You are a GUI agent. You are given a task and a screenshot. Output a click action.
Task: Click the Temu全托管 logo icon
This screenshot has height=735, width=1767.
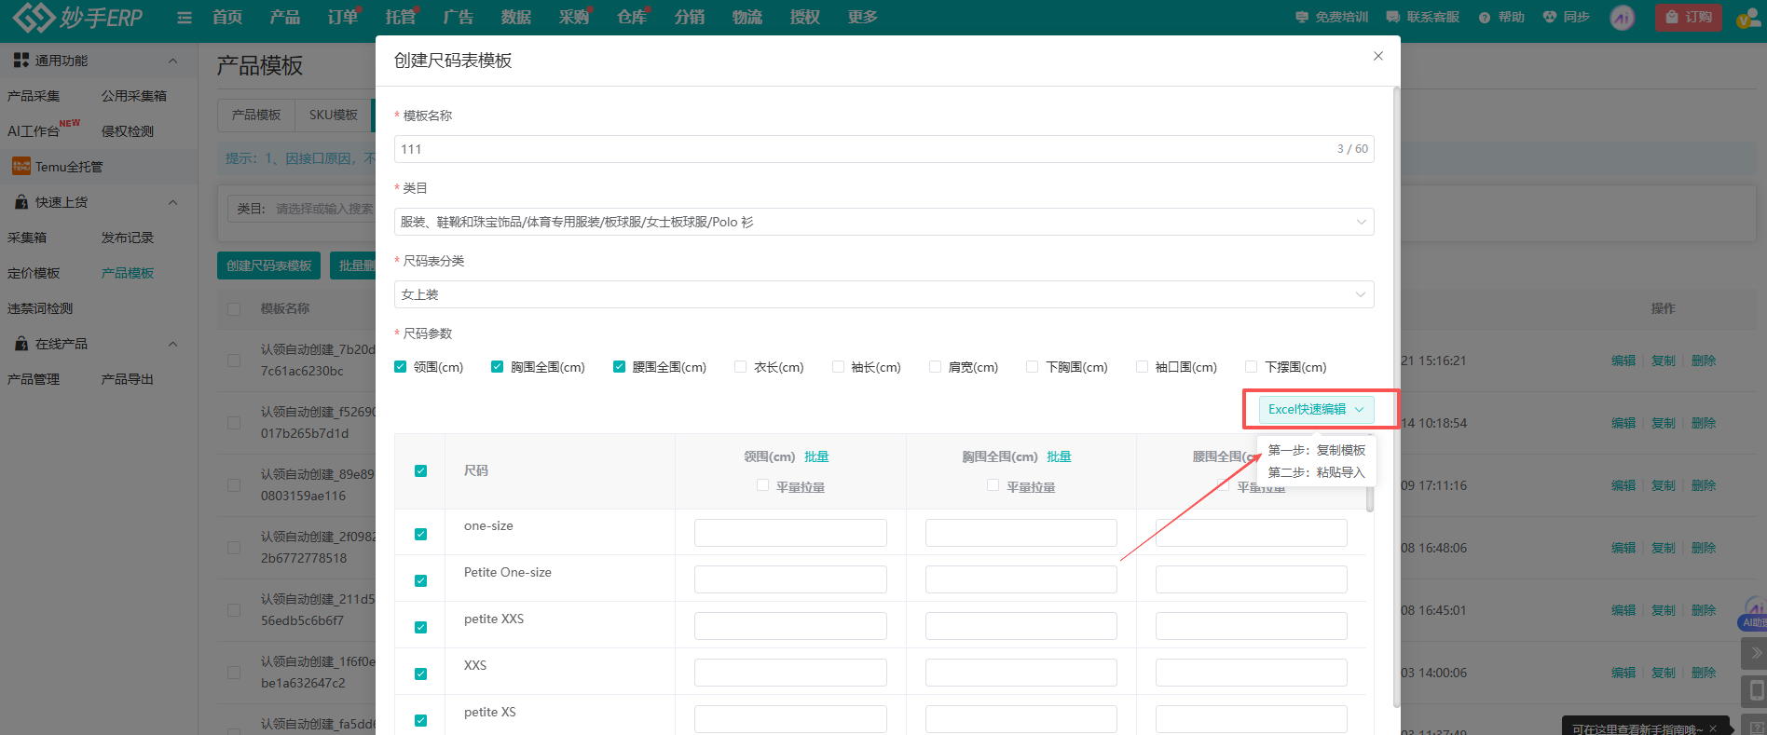21,167
